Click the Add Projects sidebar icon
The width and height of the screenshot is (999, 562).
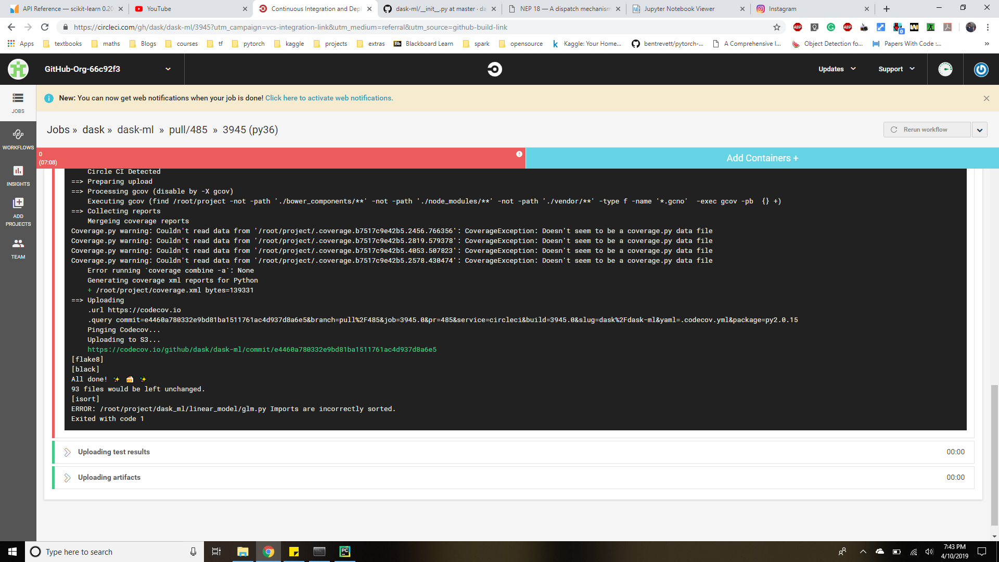18,211
